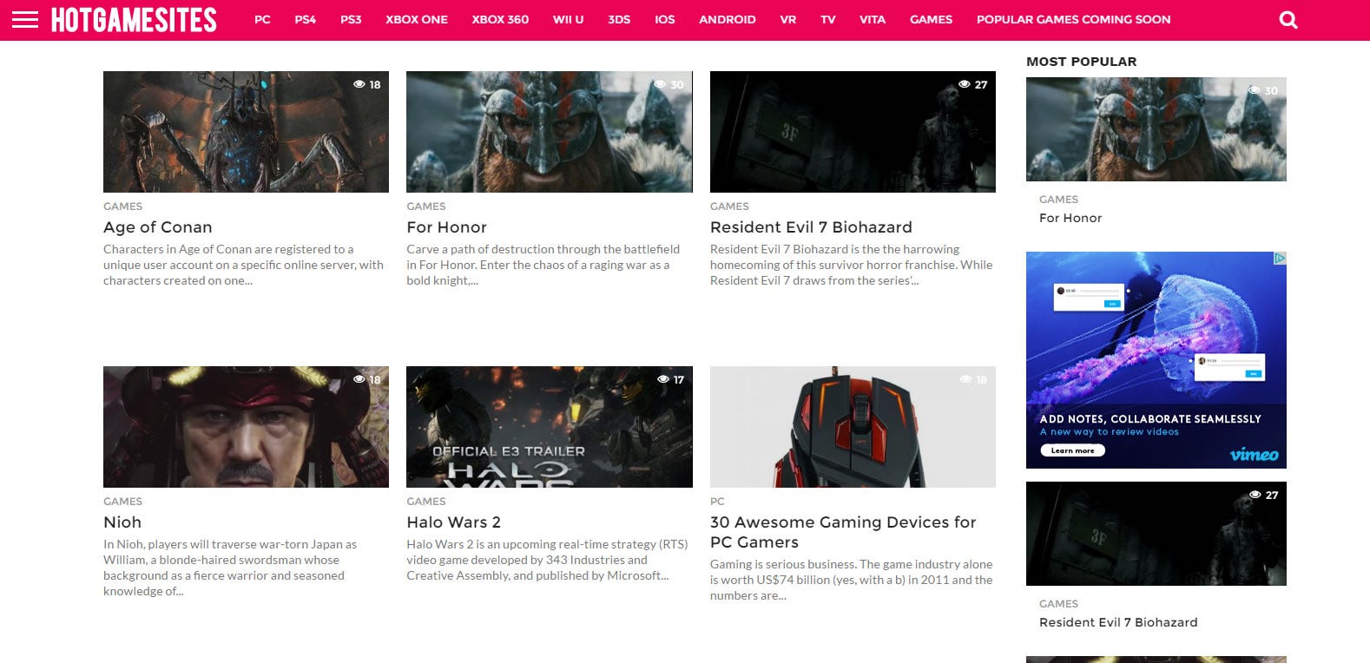Go to the Xbox One section
1370x663 pixels.
417,19
